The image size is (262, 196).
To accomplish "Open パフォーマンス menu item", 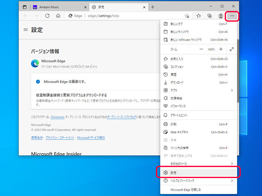I will coord(199,106).
